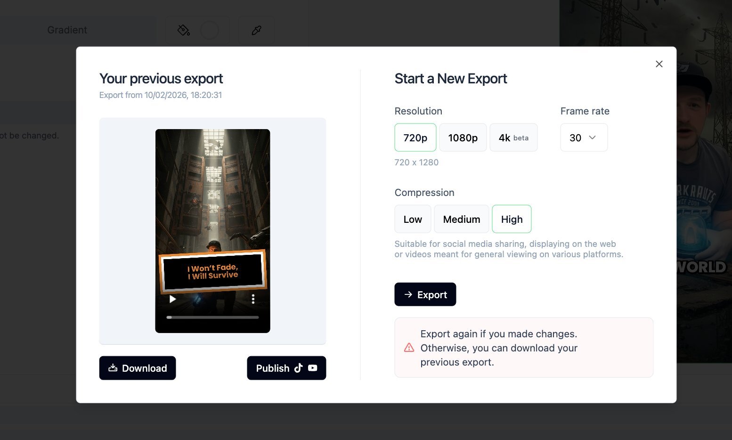Click the download tray icon
The height and width of the screenshot is (440, 732).
pyautogui.click(x=113, y=368)
